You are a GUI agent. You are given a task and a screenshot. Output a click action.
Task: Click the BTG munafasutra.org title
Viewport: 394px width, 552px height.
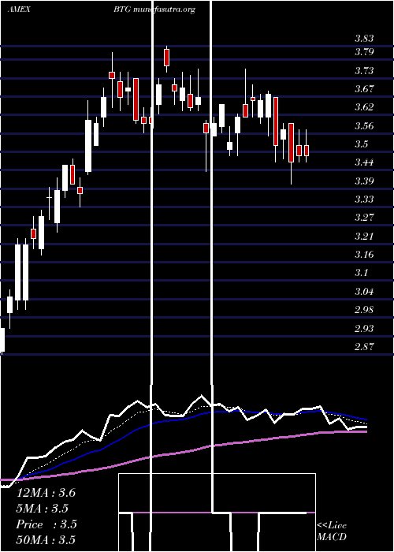(154, 9)
